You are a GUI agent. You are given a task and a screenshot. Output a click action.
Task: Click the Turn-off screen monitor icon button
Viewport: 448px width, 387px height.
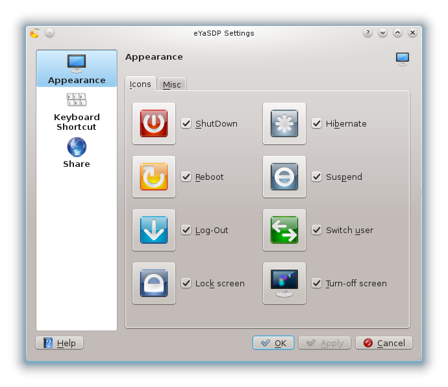284,283
